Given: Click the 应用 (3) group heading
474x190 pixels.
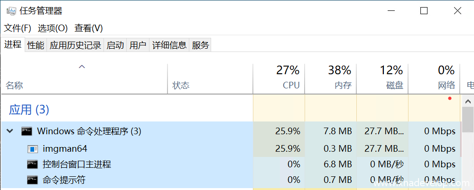Looking at the screenshot, I should (29, 110).
